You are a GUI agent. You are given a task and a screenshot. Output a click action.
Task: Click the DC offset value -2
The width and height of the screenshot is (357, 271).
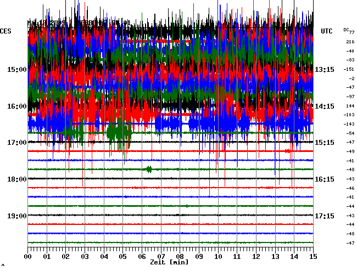click(352, 78)
